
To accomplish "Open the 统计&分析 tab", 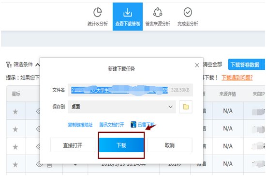I will 98,16.
